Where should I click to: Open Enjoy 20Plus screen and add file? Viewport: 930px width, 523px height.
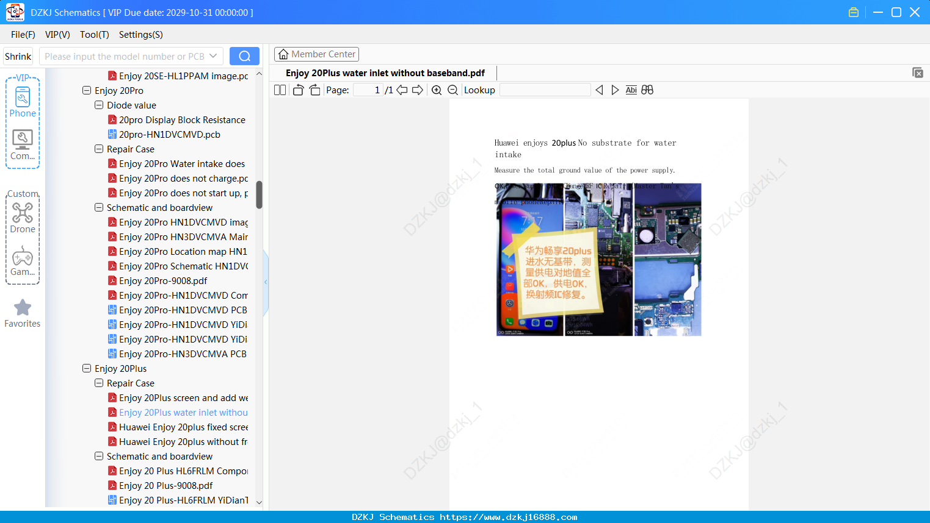(x=178, y=398)
